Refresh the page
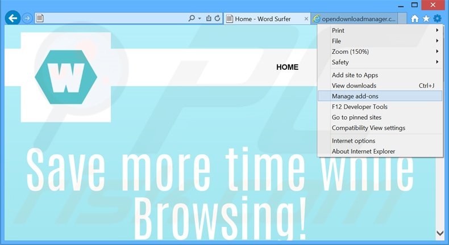 pos(217,18)
